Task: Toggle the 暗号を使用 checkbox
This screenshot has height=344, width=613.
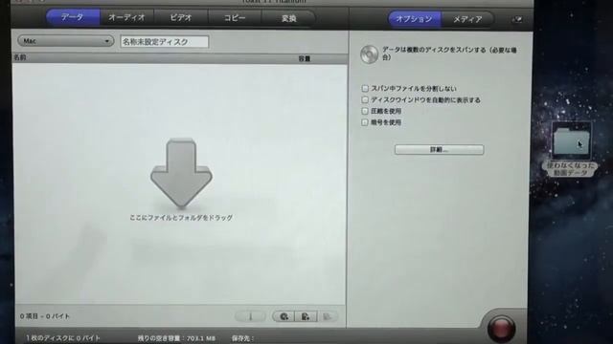Action: [365, 122]
